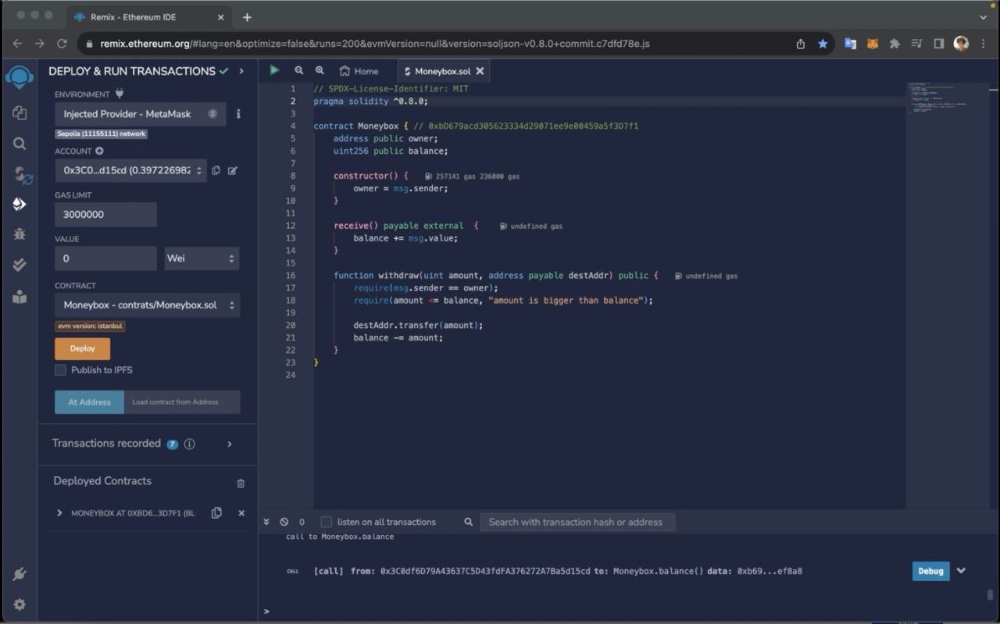Open the File Explorer panel
Image resolution: width=1000 pixels, height=624 pixels.
coord(20,113)
